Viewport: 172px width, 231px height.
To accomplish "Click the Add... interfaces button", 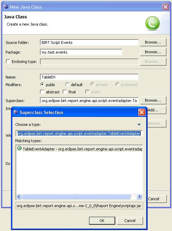I will (x=157, y=110).
